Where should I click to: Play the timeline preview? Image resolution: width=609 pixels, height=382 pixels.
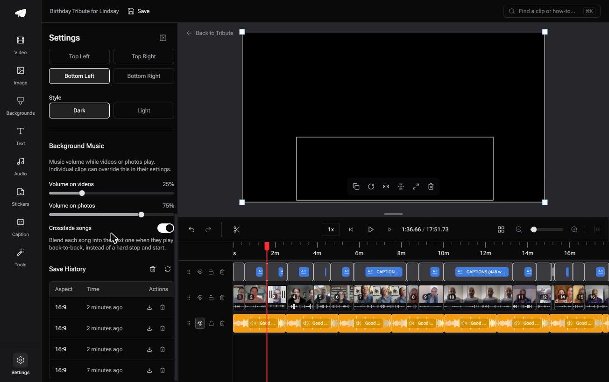371,229
